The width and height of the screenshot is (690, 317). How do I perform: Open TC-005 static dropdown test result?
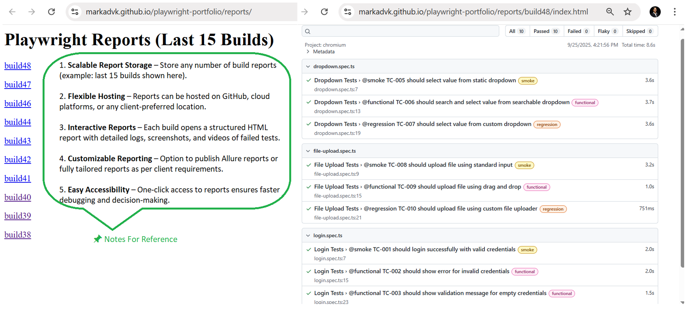pos(415,80)
